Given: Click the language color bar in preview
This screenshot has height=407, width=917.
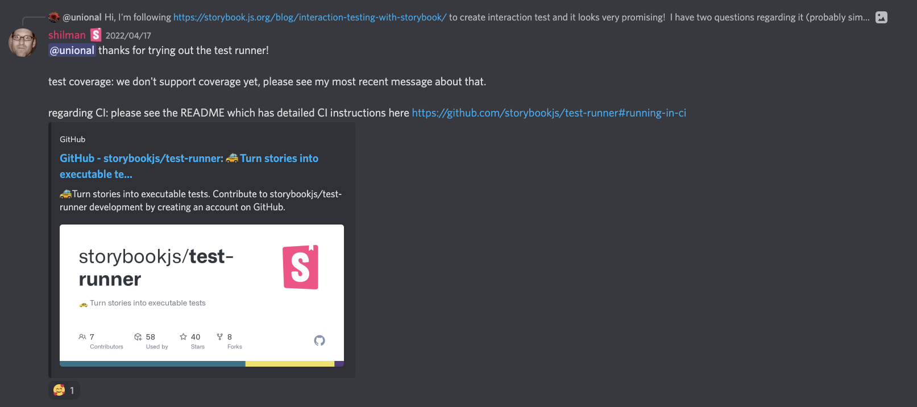Looking at the screenshot, I should pos(202,364).
